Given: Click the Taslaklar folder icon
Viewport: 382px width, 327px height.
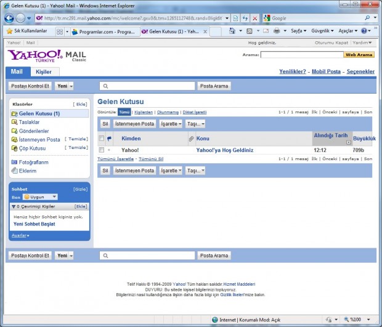Looking at the screenshot, I should point(14,122).
